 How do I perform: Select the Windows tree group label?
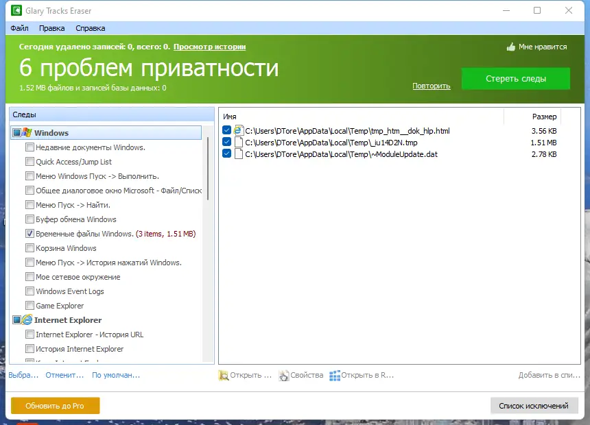51,133
